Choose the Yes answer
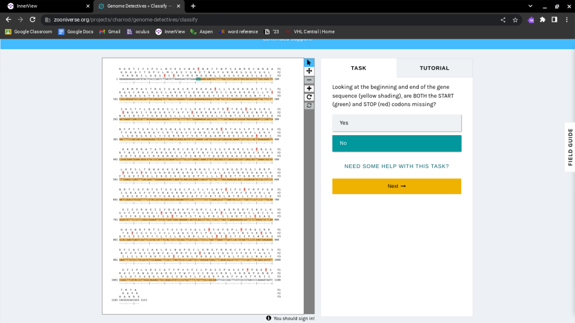 click(397, 123)
